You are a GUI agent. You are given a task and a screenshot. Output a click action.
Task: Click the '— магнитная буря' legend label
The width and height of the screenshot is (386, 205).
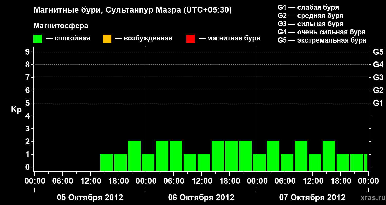pyautogui.click(x=229, y=39)
